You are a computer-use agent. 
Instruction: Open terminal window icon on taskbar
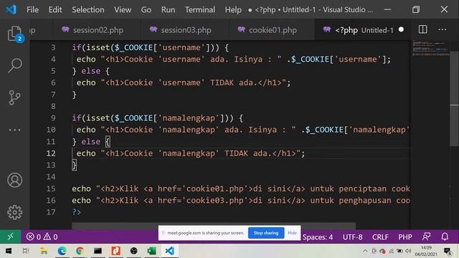[x=98, y=251]
